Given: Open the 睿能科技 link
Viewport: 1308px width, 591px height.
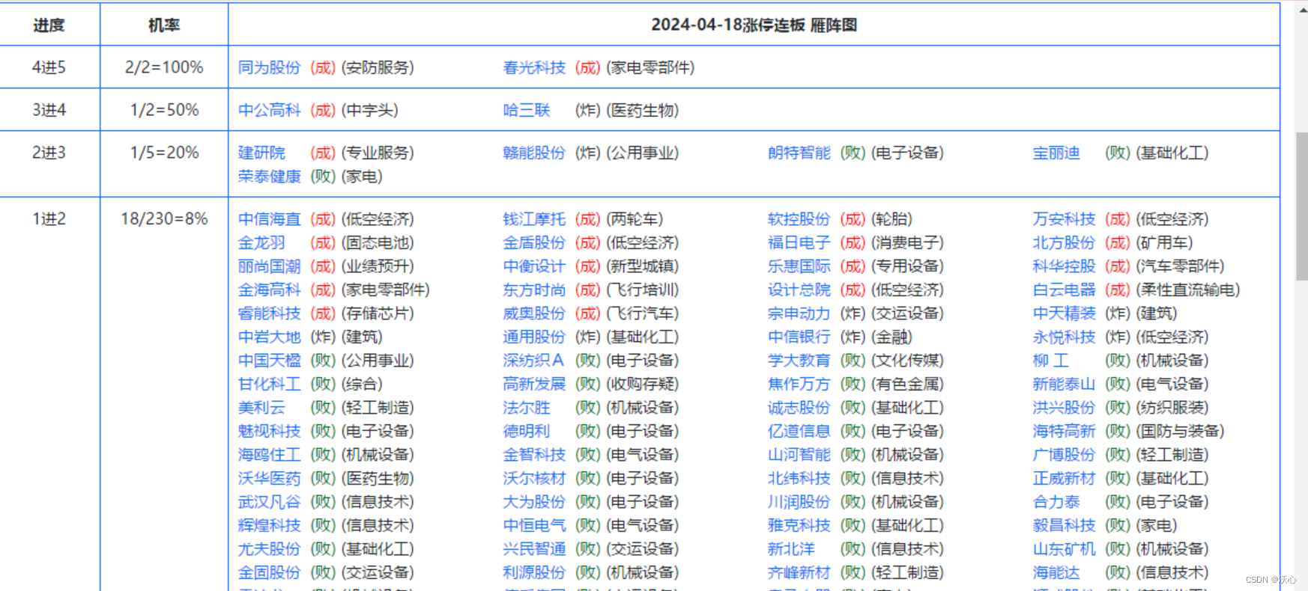Looking at the screenshot, I should [x=269, y=313].
